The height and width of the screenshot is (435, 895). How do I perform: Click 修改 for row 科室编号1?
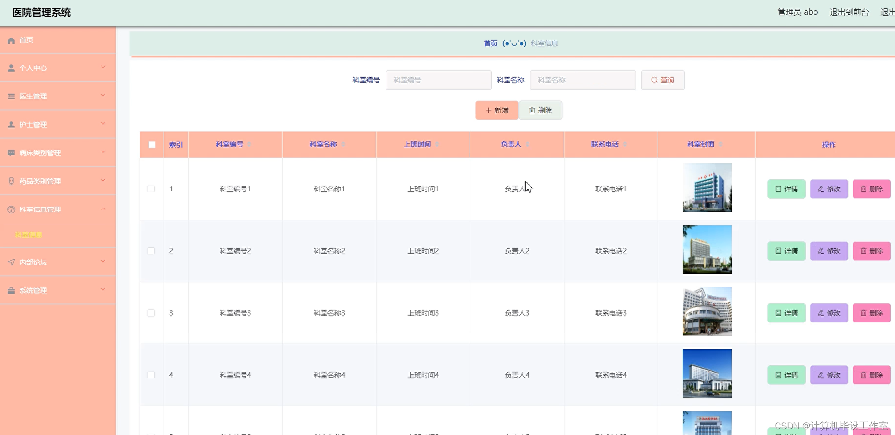click(x=829, y=189)
